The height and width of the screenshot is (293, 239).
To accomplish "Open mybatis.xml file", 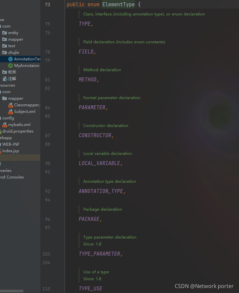I will tap(19, 125).
